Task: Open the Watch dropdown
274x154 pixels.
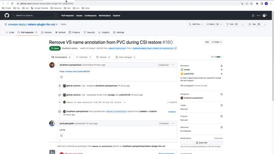Action: tap(214, 24)
